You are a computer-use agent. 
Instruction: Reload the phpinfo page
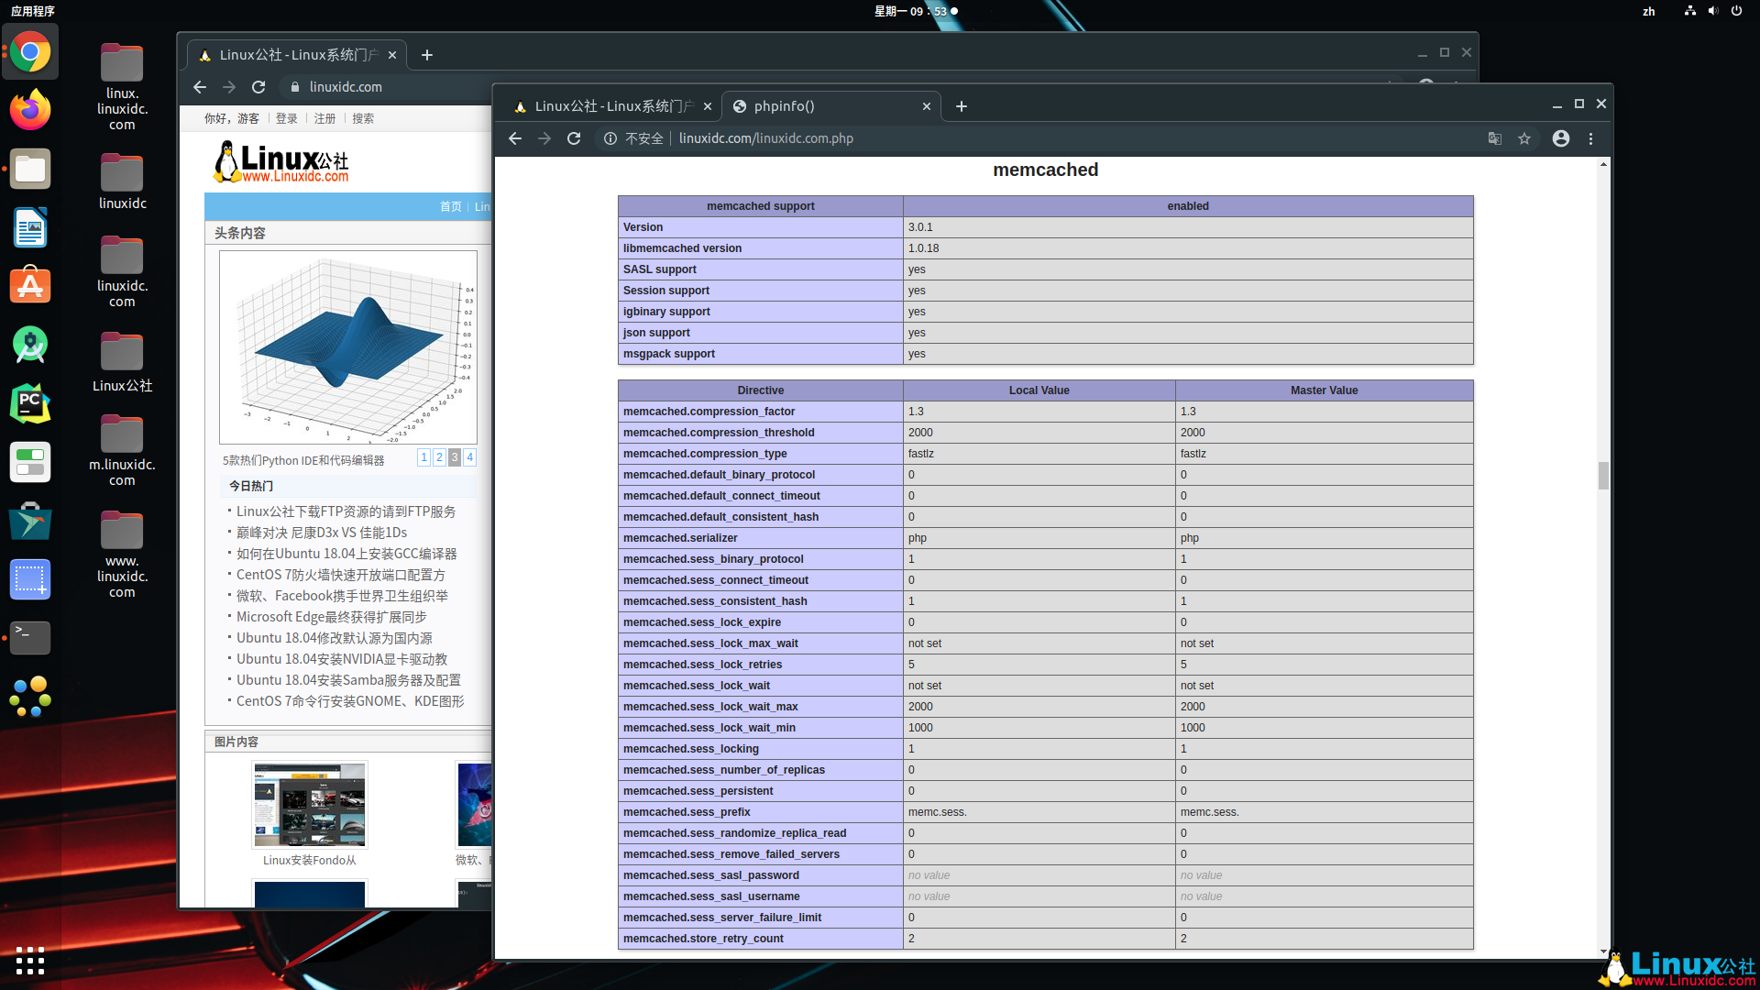(x=574, y=138)
